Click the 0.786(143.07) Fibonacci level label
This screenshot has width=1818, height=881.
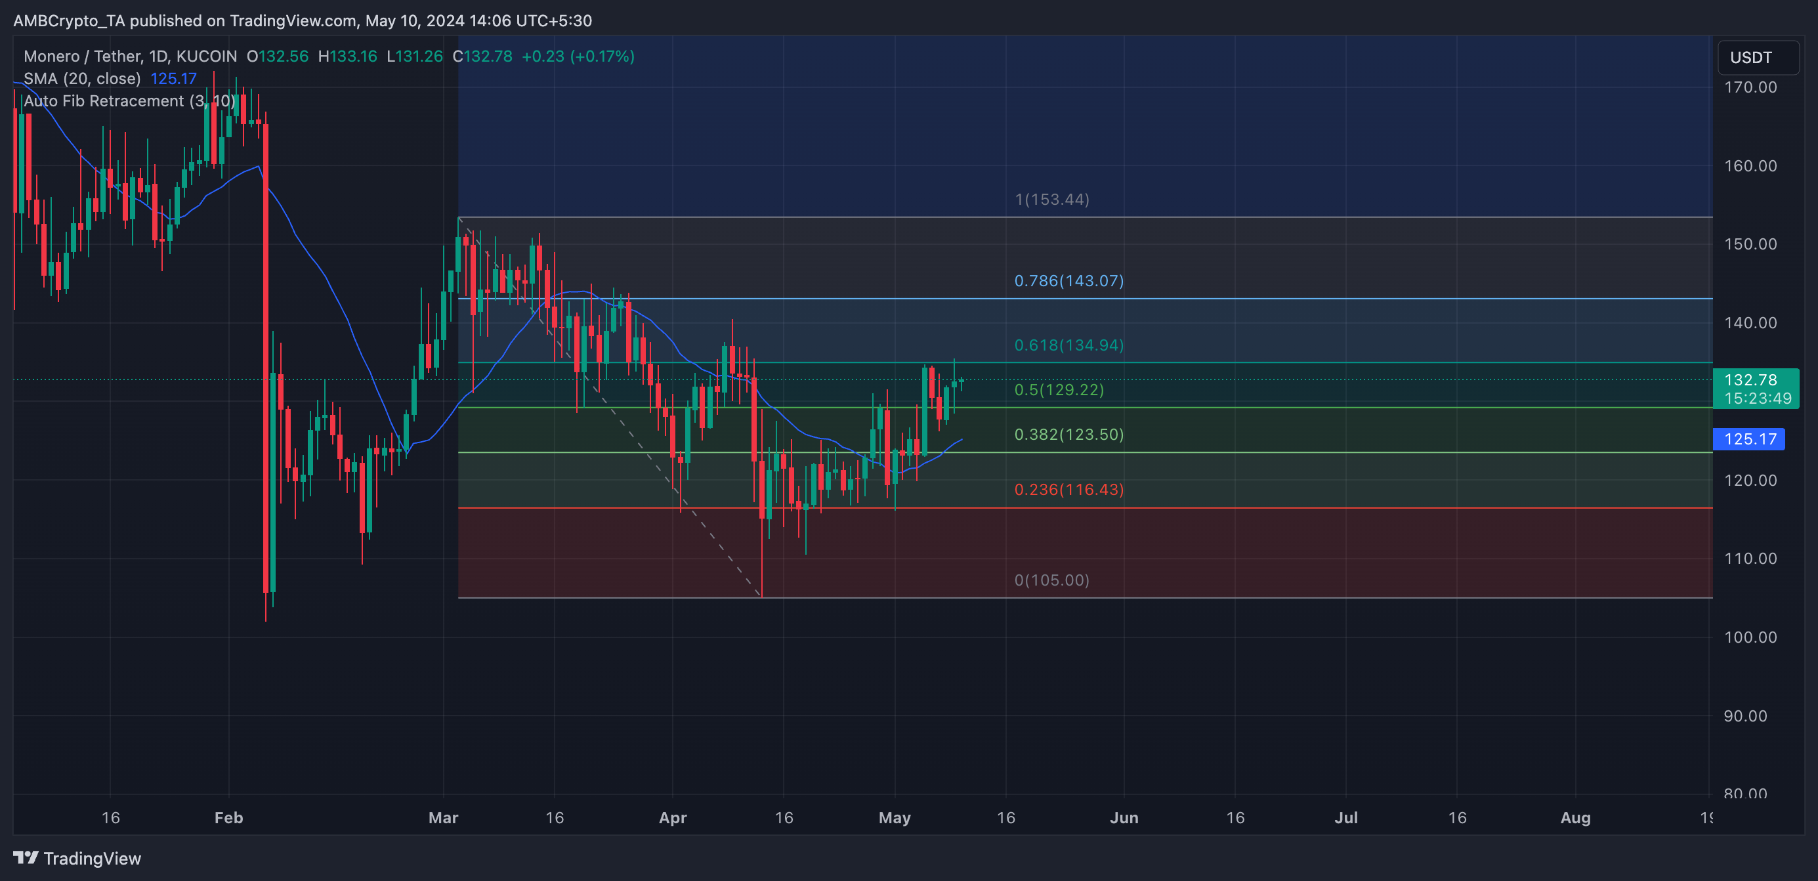click(x=1068, y=280)
